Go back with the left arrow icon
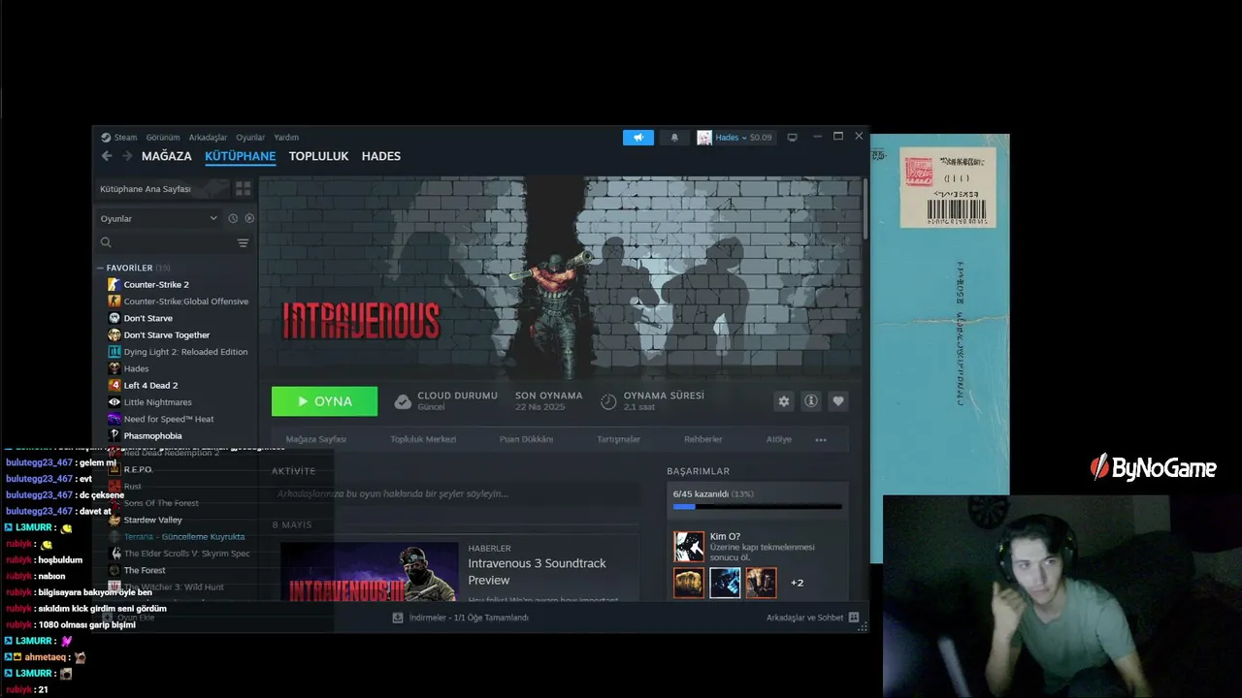This screenshot has height=698, width=1242. [x=107, y=156]
